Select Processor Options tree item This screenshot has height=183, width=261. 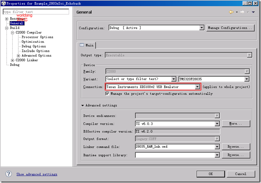(37, 37)
